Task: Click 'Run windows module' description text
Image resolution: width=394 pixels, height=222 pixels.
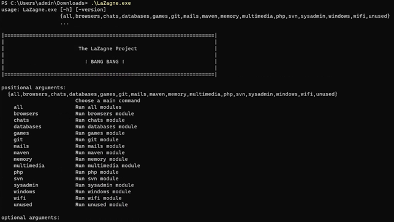Action: 103,191
